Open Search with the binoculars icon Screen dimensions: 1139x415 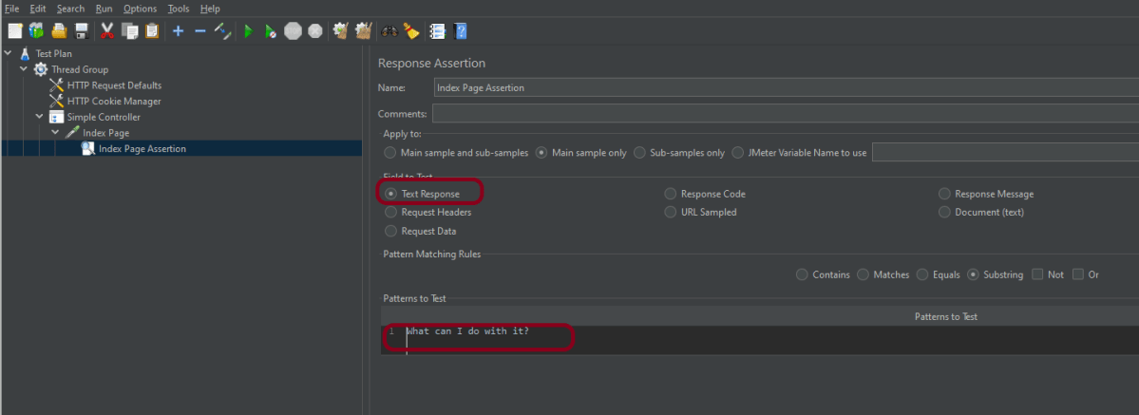(389, 31)
